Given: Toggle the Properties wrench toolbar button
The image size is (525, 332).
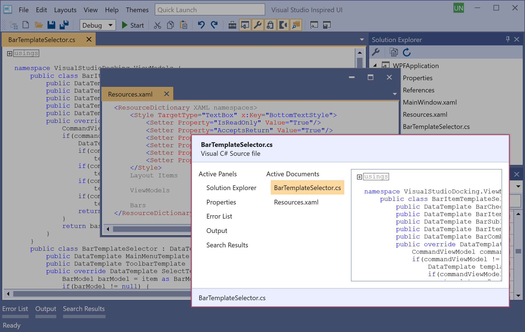Looking at the screenshot, I should click(258, 25).
